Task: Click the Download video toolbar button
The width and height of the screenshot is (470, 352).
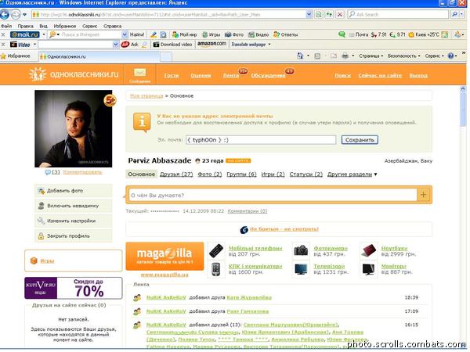Action: pyautogui.click(x=172, y=45)
